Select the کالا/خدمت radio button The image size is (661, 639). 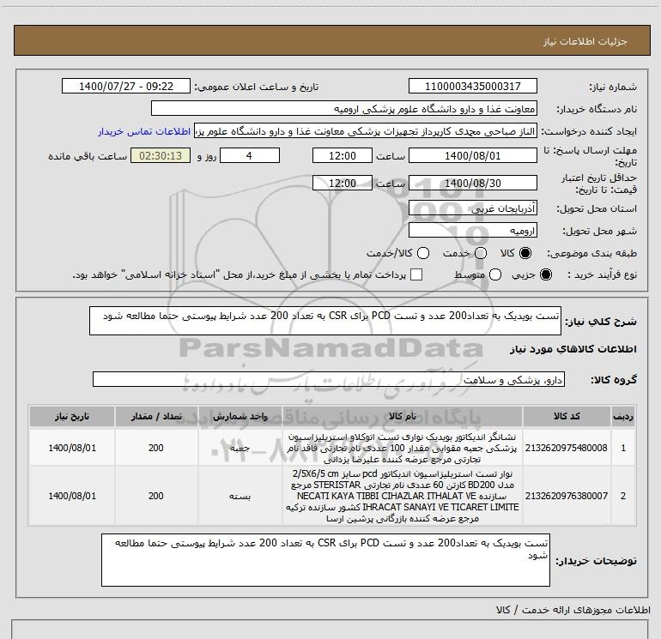coord(423,253)
